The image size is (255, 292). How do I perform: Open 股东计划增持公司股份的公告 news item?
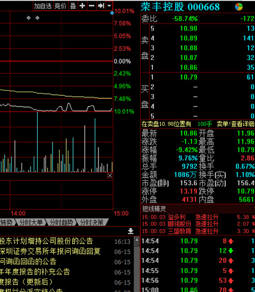point(46,241)
